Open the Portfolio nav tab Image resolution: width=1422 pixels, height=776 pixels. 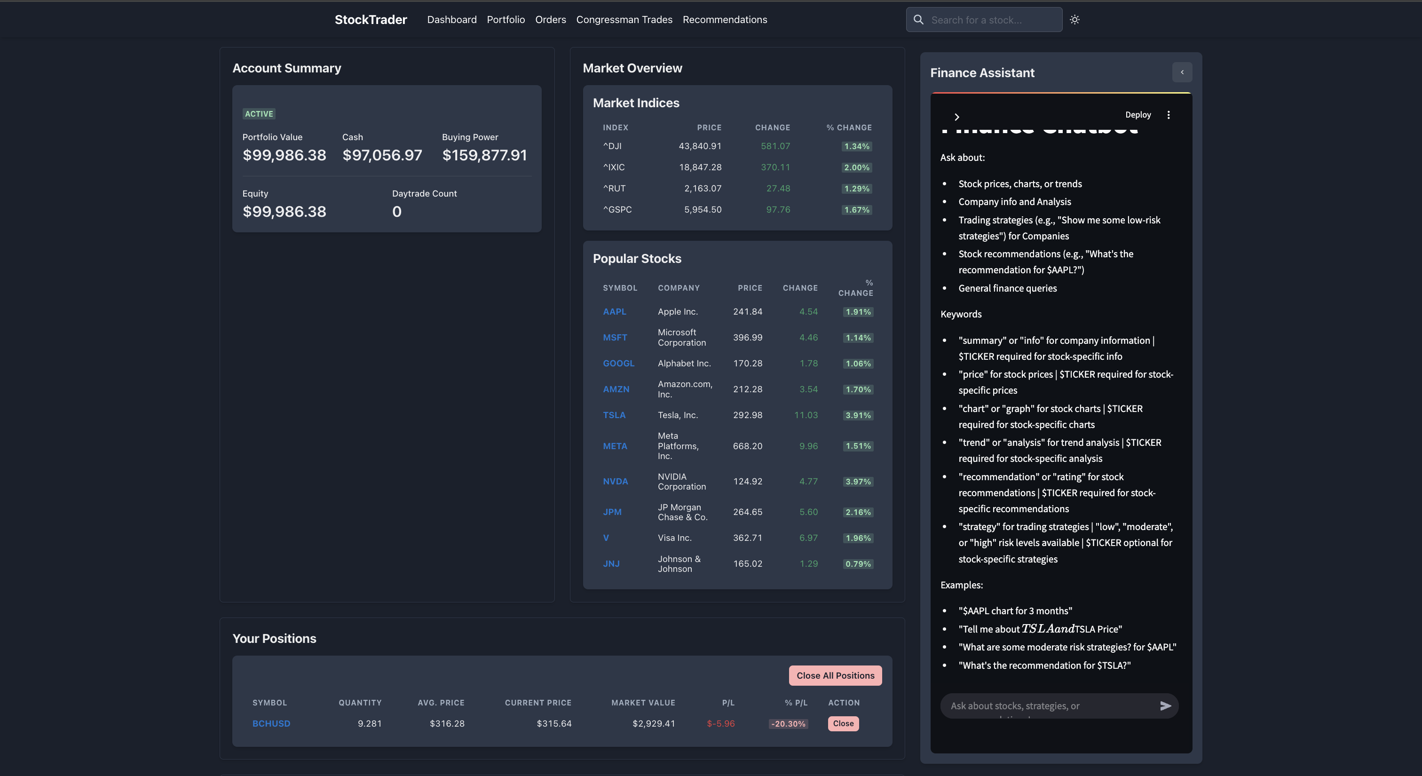pos(506,20)
